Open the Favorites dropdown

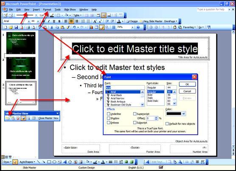[189, 27]
